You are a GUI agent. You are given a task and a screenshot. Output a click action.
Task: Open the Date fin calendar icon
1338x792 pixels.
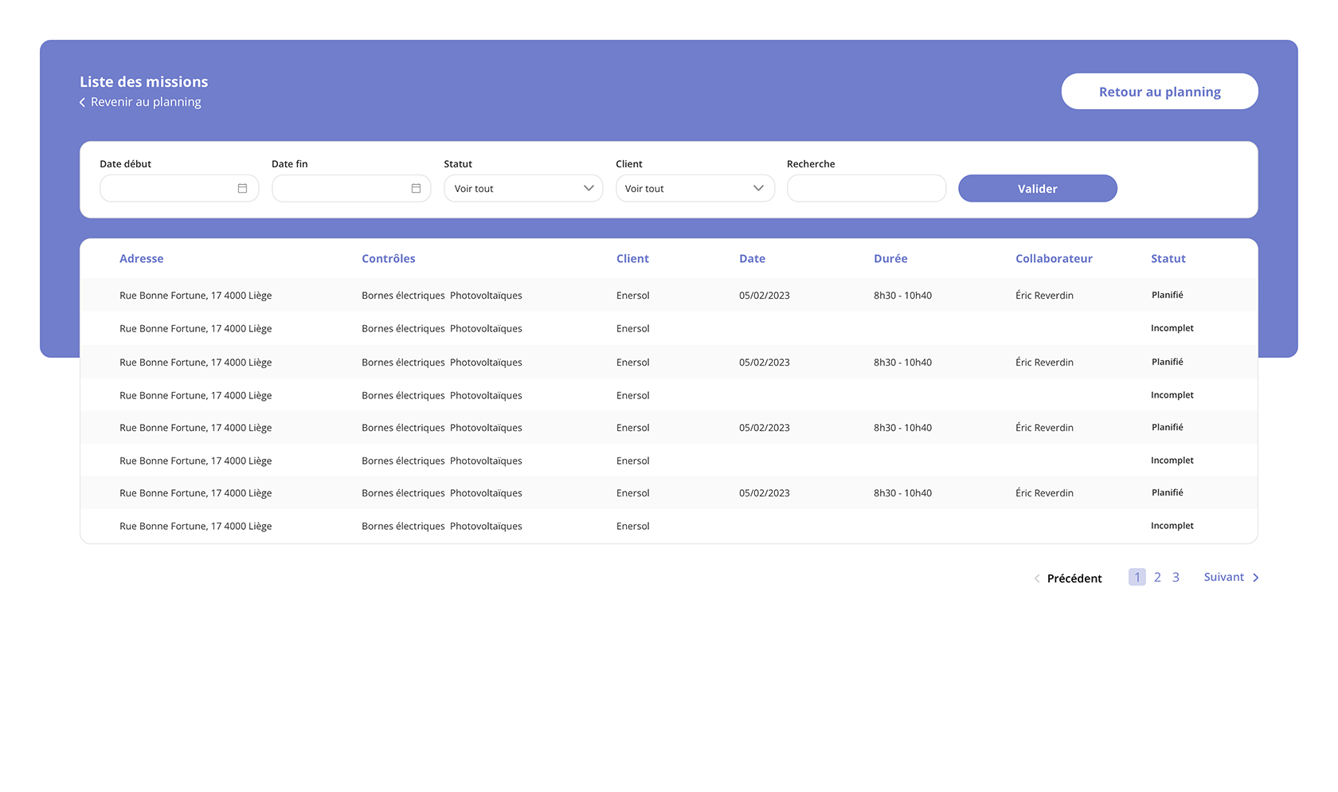coord(416,189)
